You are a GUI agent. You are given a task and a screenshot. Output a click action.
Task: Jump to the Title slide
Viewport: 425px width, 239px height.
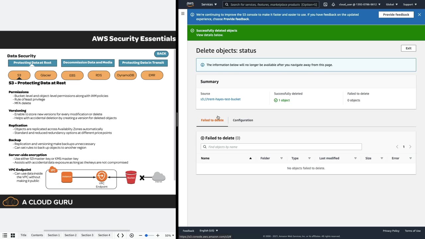[24, 235]
